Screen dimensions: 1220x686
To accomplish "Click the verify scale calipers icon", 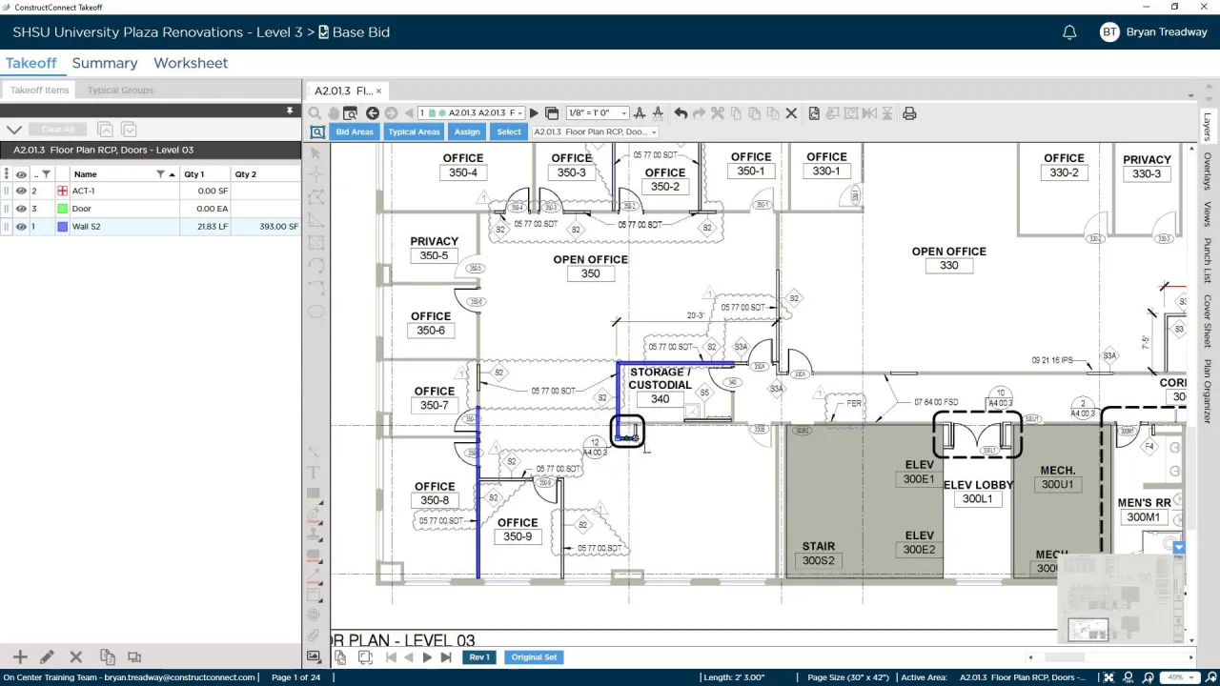I will 658,113.
